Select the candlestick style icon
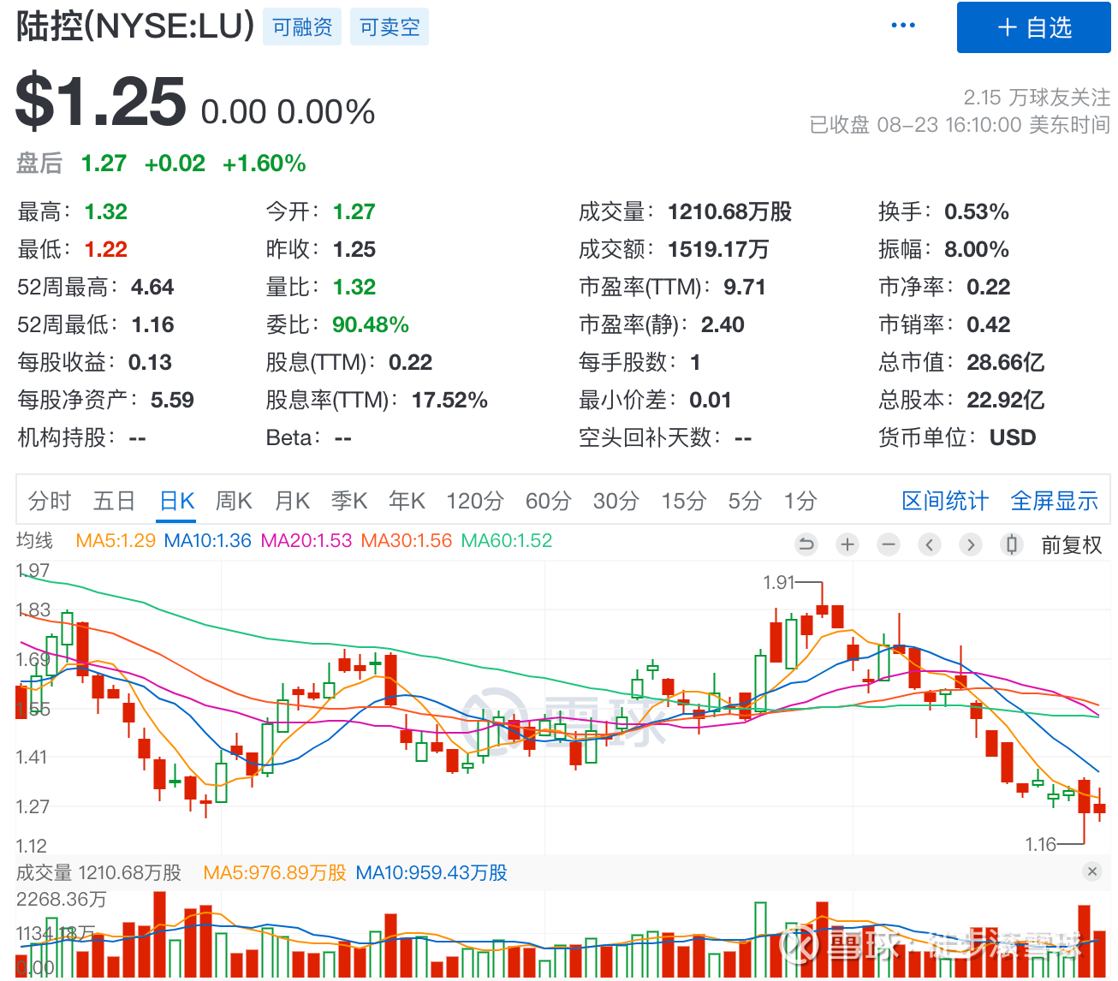This screenshot has width=1118, height=981. 1012,544
